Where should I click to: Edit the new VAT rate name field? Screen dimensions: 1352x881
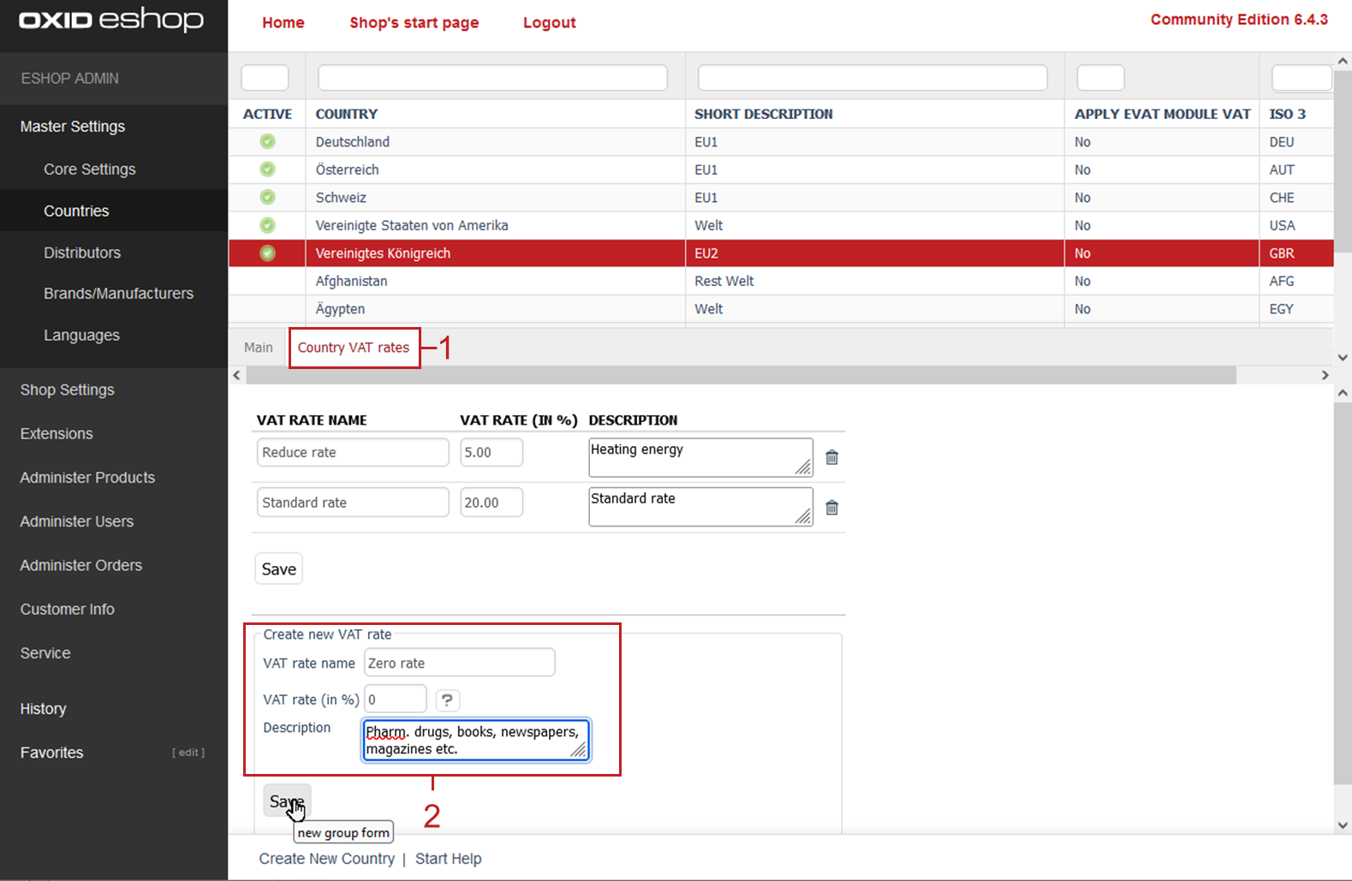(459, 663)
